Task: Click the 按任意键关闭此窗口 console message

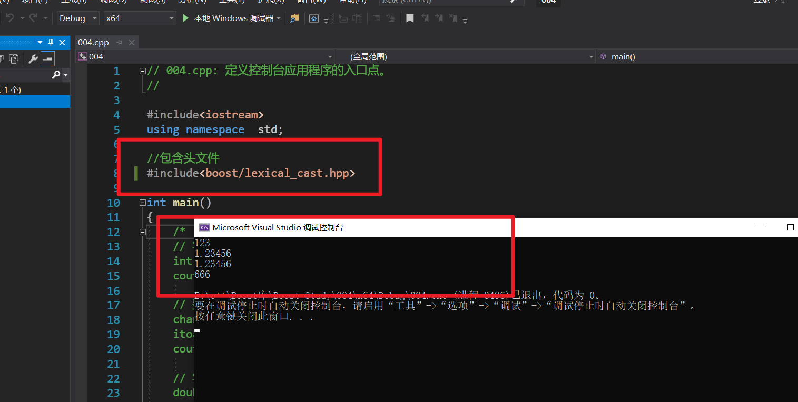Action: coord(254,317)
